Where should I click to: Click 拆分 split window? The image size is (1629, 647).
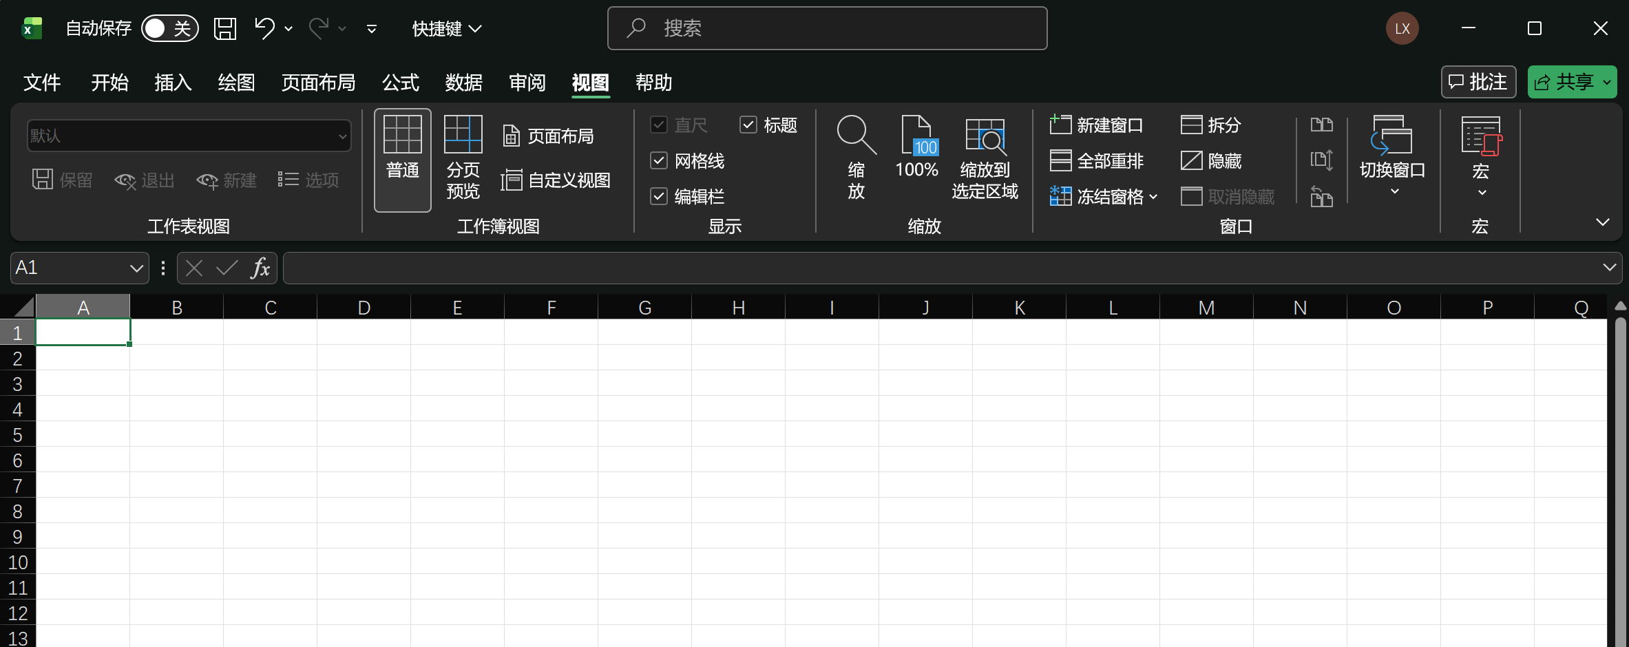[x=1210, y=125]
